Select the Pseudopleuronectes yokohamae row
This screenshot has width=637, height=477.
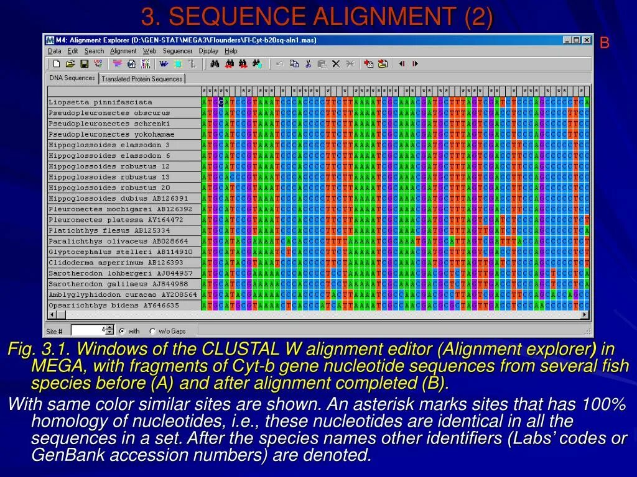pos(124,134)
